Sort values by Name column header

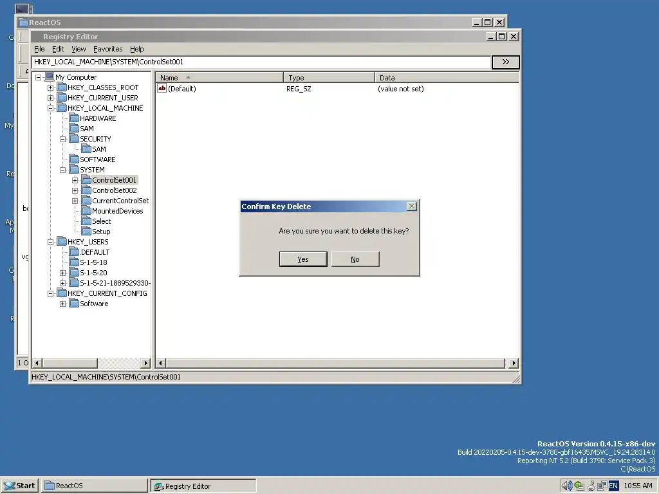(219, 78)
